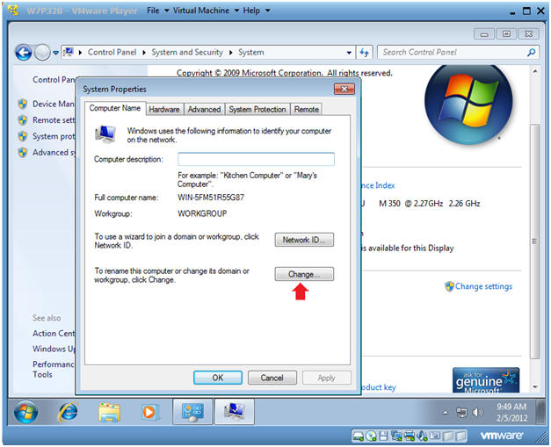Expand arrow after System and Security breadcrumb

(231, 53)
